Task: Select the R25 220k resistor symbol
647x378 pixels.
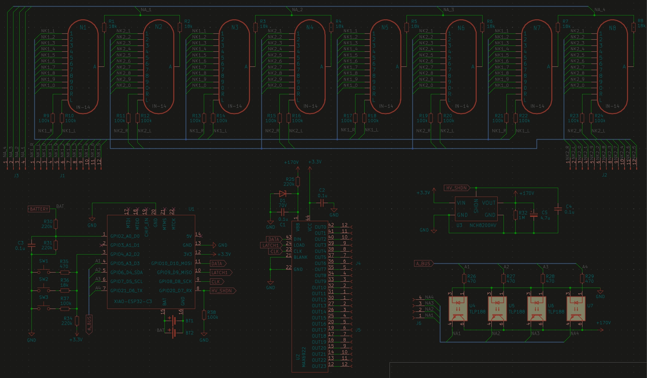Action: point(297,181)
